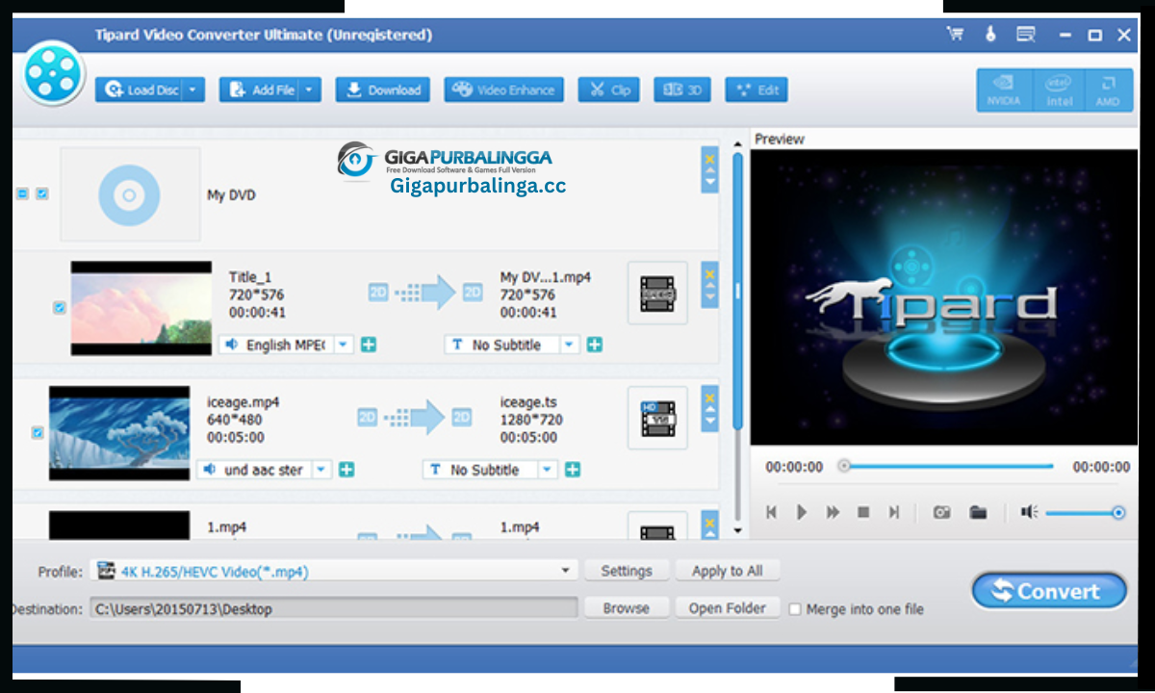The image size is (1155, 693).
Task: Select the iceage.mp4 video thumbnail
Action: coord(119,433)
